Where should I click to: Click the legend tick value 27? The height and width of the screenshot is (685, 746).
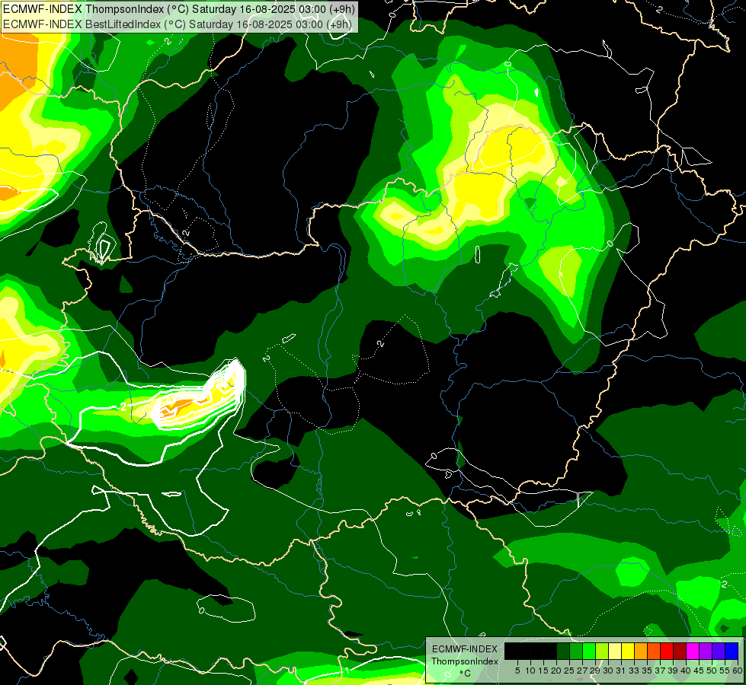tap(582, 671)
